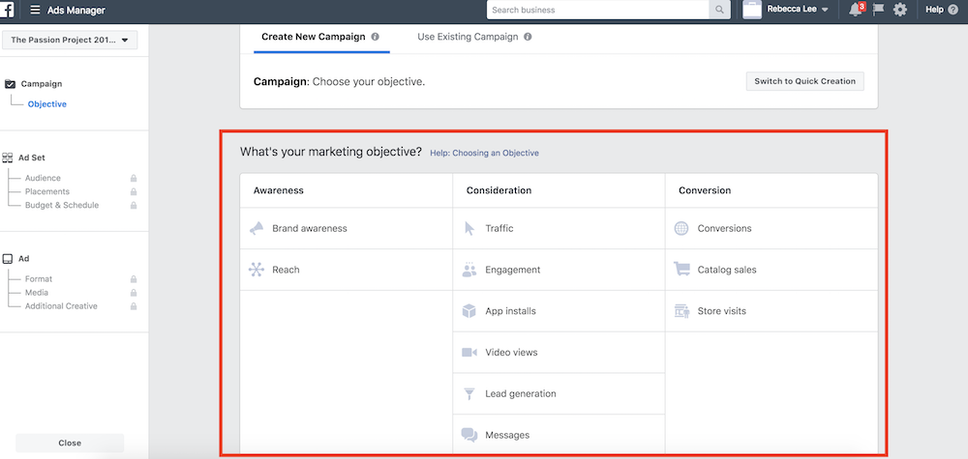968x459 pixels.
Task: Choose the Traffic objective
Action: [559, 229]
